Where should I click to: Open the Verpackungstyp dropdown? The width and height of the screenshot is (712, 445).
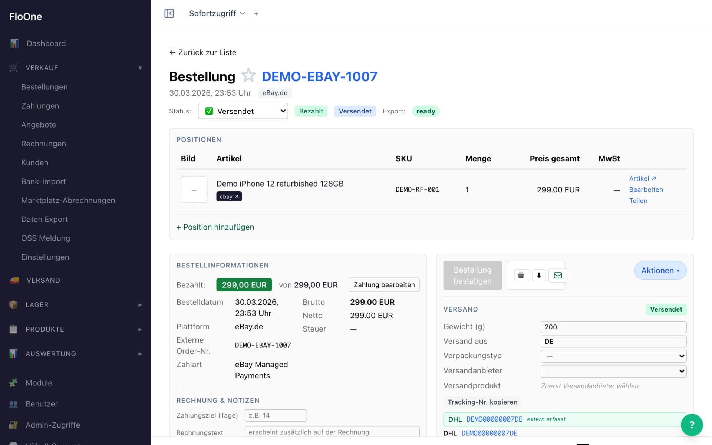(x=613, y=356)
